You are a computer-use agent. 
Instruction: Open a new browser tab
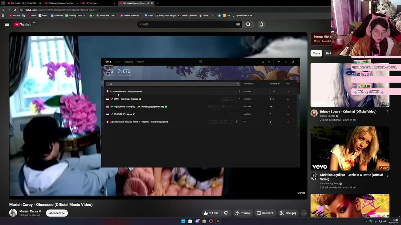tap(157, 3)
